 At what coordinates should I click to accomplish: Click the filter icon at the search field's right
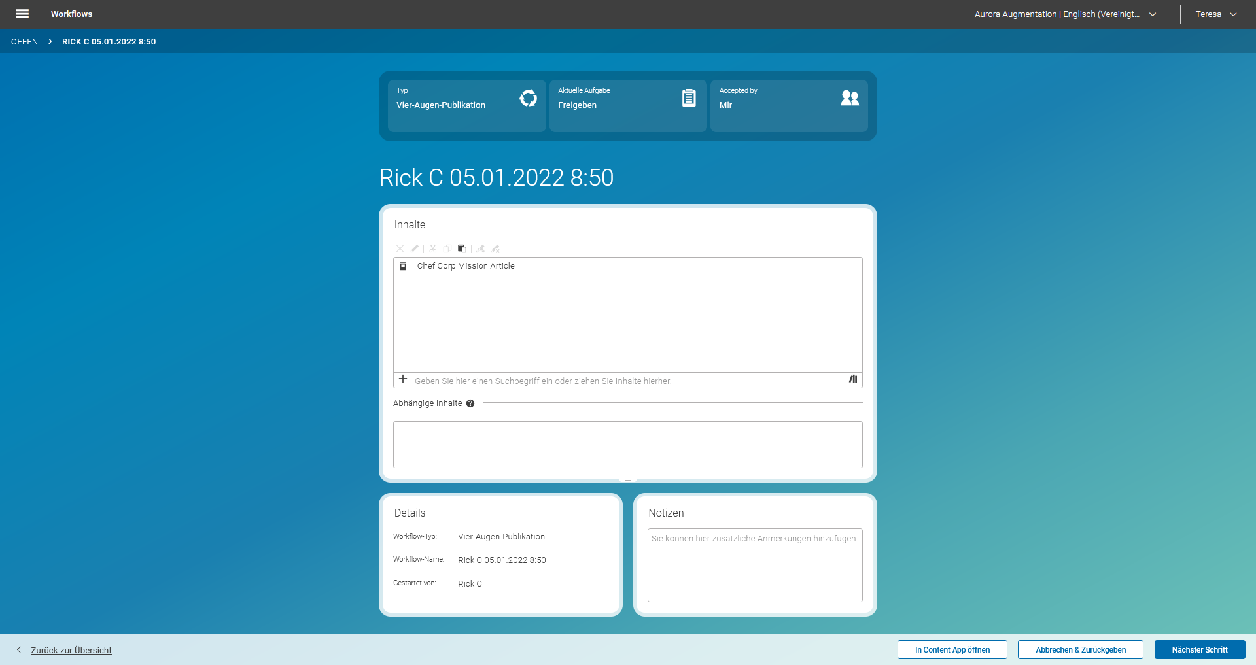tap(852, 379)
